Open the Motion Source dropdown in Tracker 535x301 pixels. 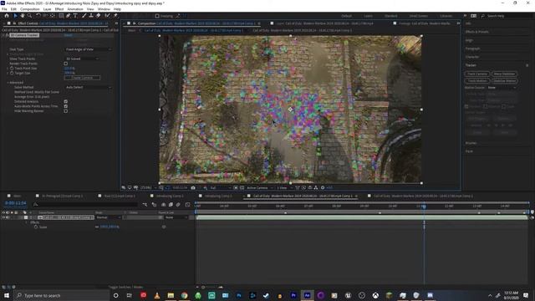pyautogui.click(x=502, y=88)
